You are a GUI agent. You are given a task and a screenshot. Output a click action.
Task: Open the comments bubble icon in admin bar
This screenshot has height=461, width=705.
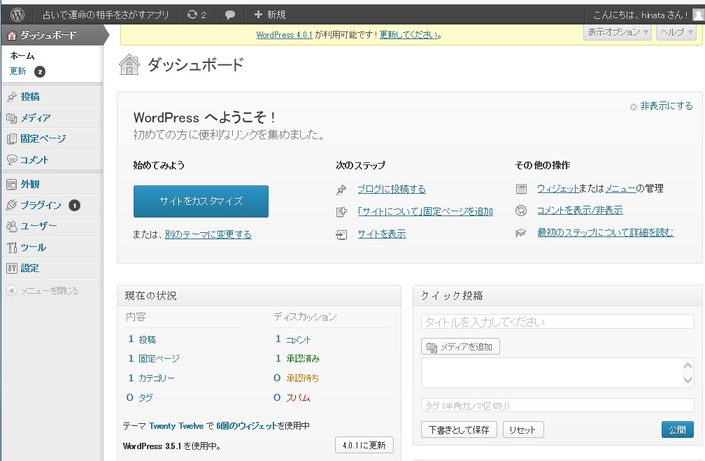click(229, 15)
